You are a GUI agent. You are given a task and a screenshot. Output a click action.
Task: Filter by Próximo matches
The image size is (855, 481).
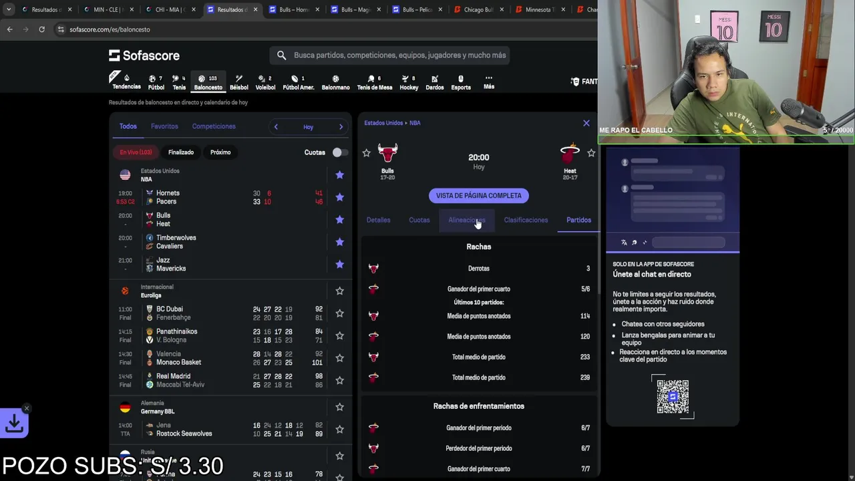tap(220, 152)
